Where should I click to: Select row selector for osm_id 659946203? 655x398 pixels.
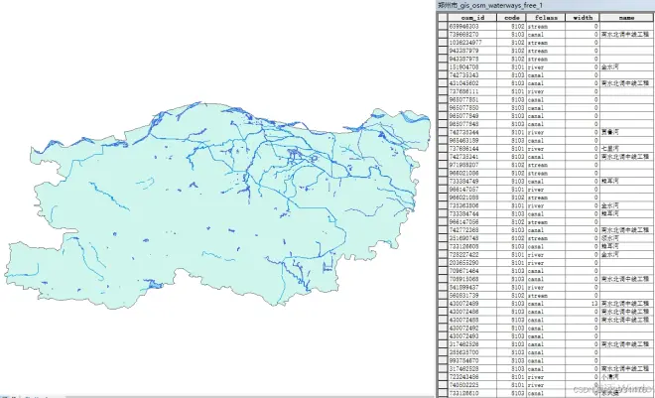click(x=443, y=27)
